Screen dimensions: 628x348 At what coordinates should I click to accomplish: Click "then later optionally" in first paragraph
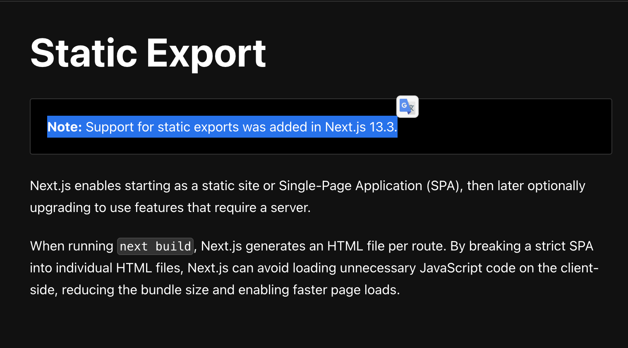coord(526,186)
